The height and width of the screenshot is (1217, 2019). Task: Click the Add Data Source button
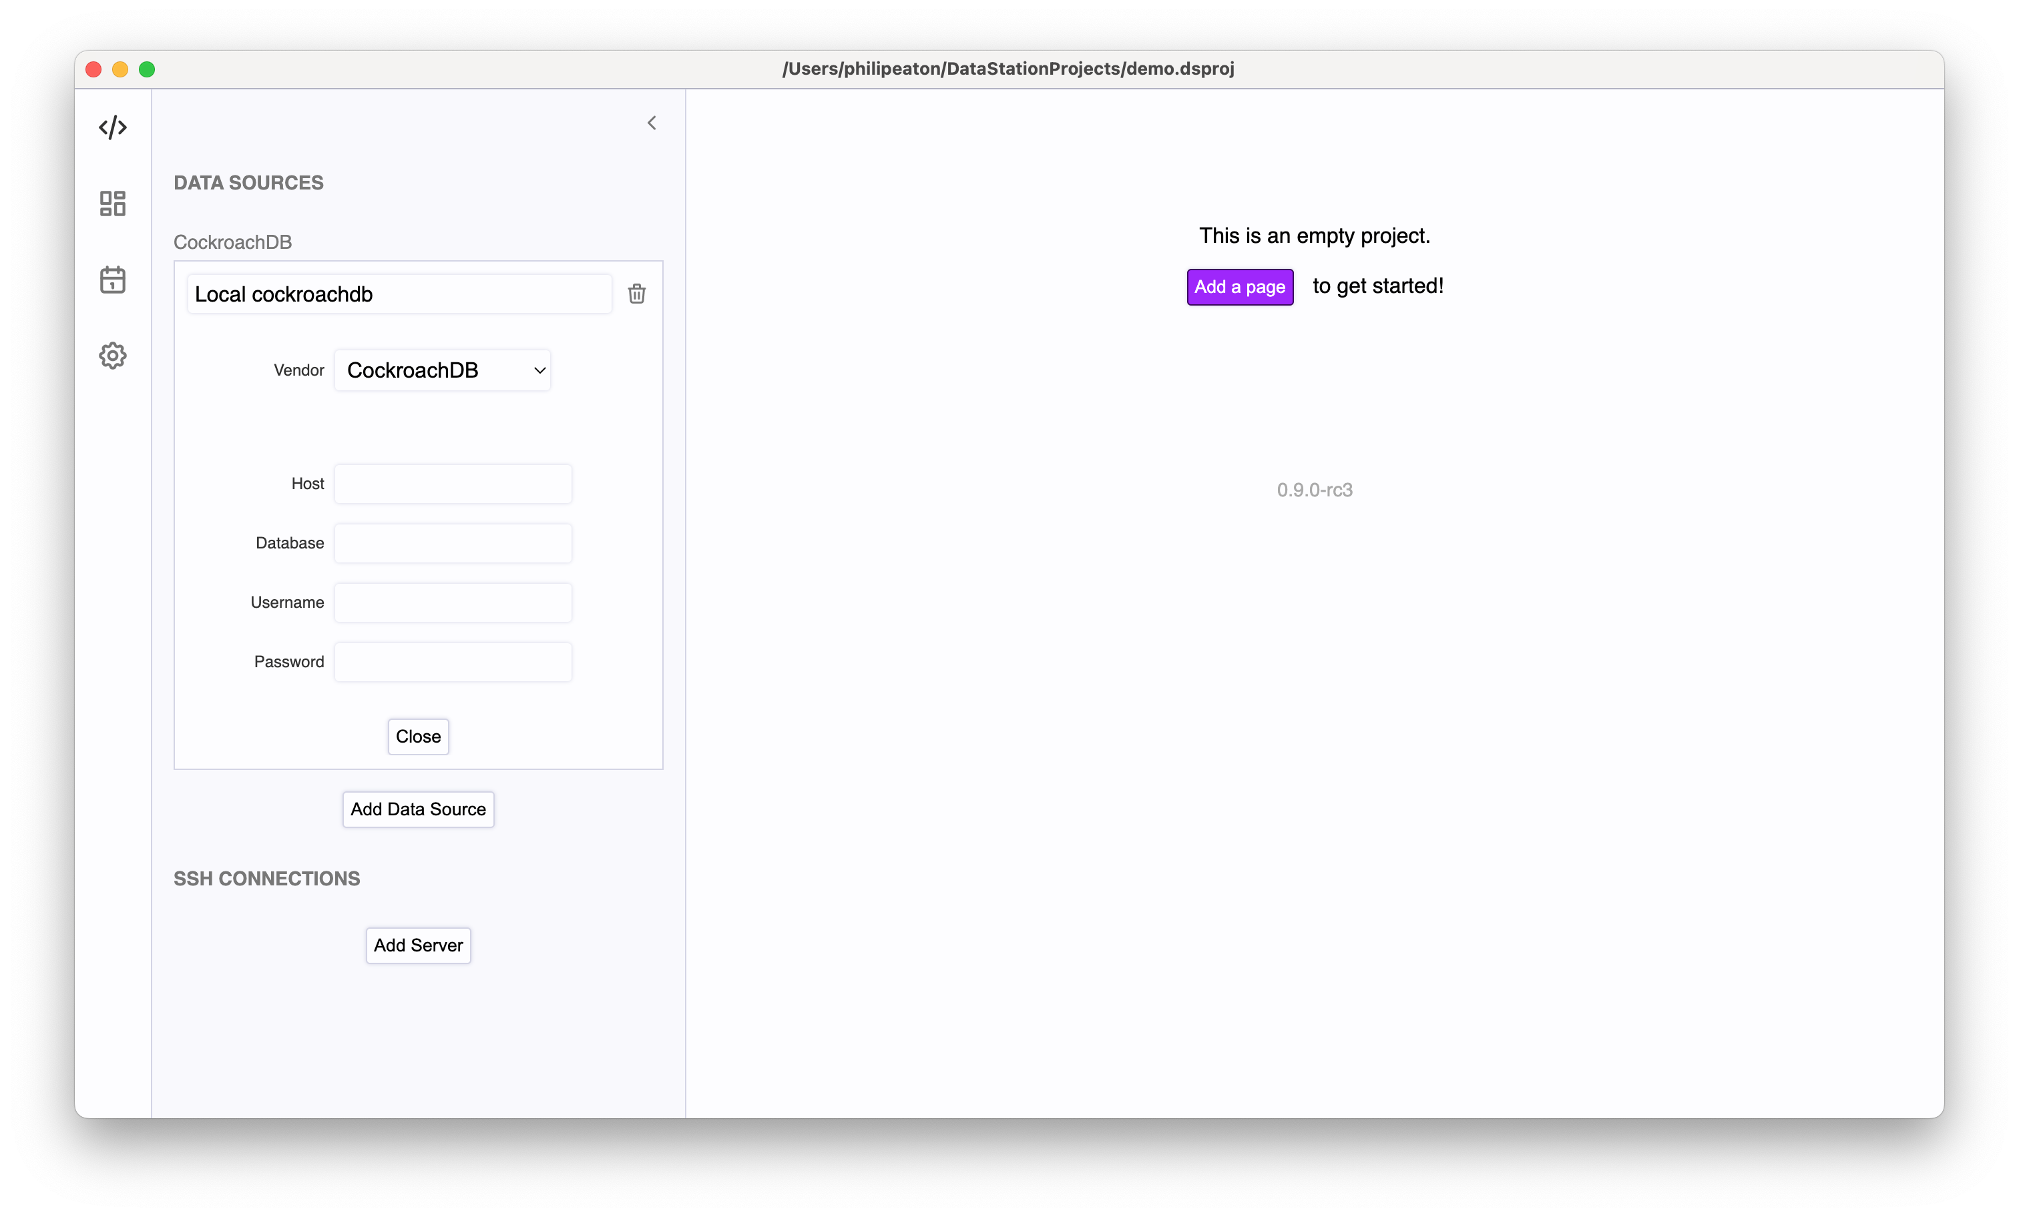tap(418, 809)
